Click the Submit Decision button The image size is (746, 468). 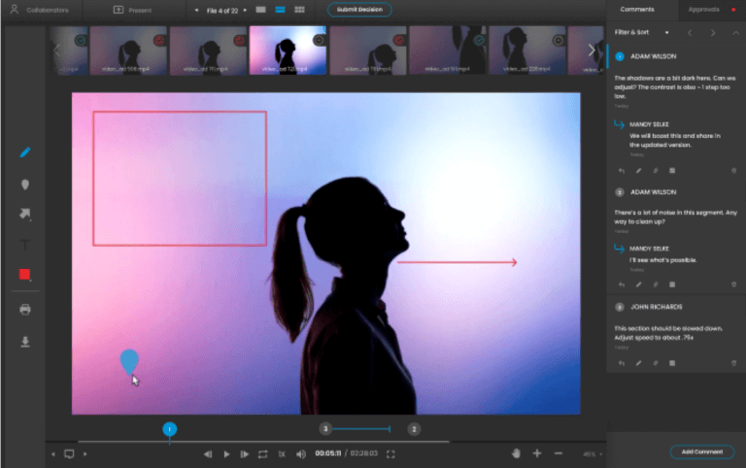(x=359, y=10)
